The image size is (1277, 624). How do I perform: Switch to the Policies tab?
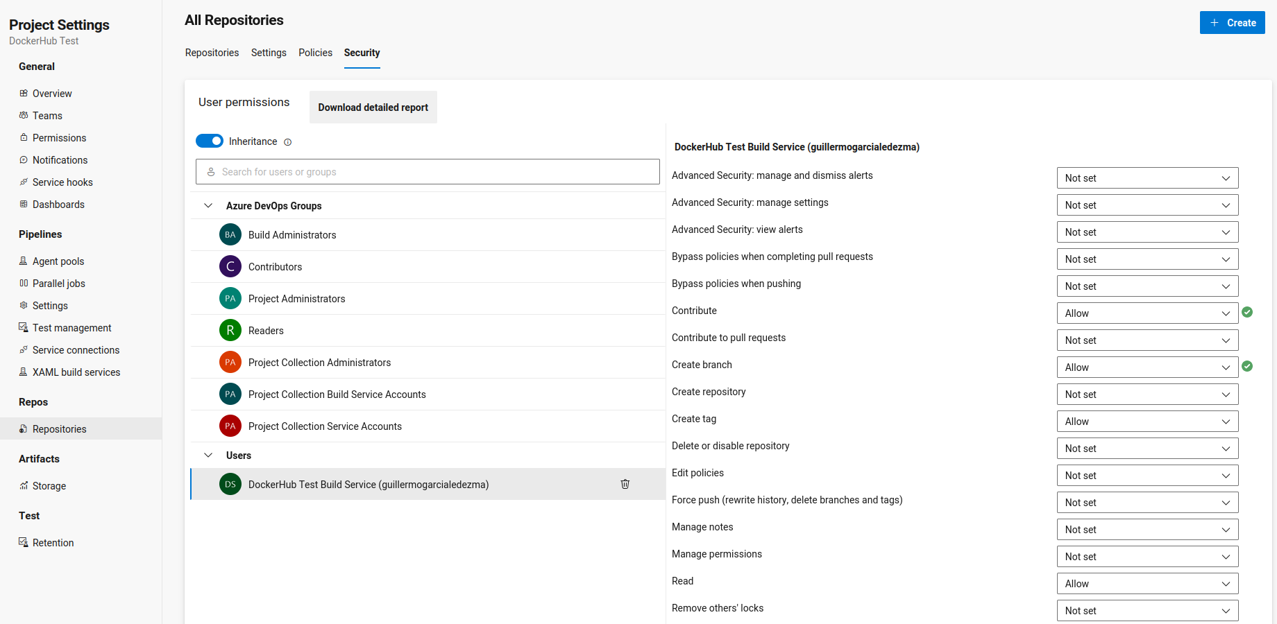point(315,53)
